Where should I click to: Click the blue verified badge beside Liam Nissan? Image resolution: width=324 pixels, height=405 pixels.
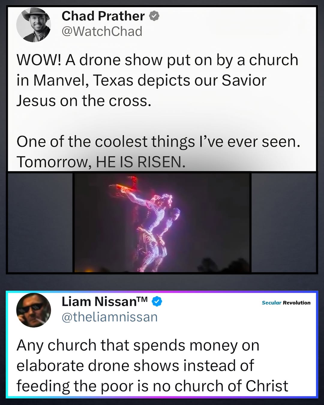pos(157,301)
